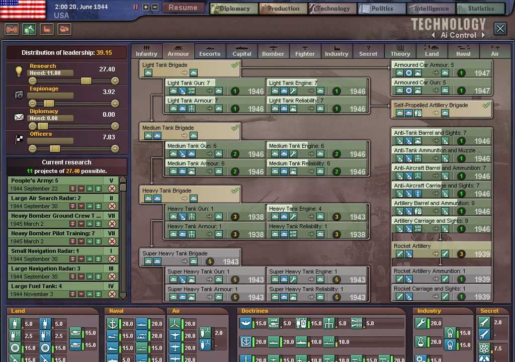This screenshot has width=515, height=362.
Task: Open the Diplomacy screen
Action: (234, 9)
